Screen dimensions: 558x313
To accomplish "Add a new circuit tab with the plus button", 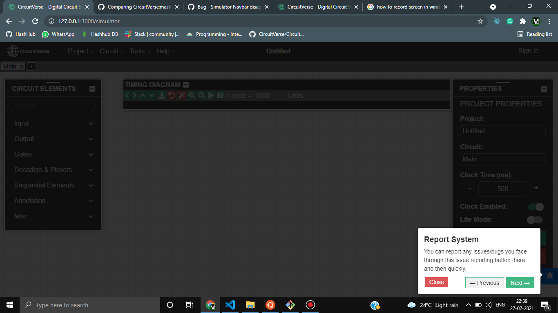I will pyautogui.click(x=31, y=66).
